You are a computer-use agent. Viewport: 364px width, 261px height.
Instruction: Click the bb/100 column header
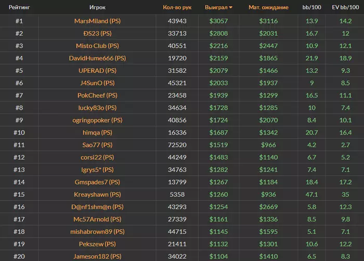pyautogui.click(x=311, y=7)
